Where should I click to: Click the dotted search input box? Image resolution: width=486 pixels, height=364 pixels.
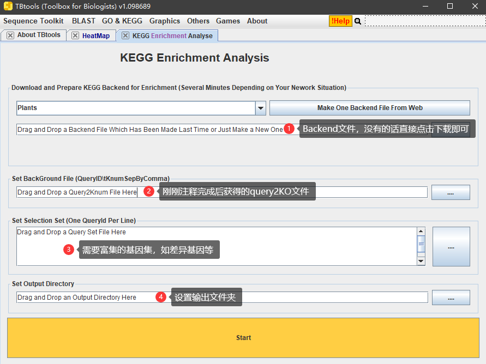[425, 21]
